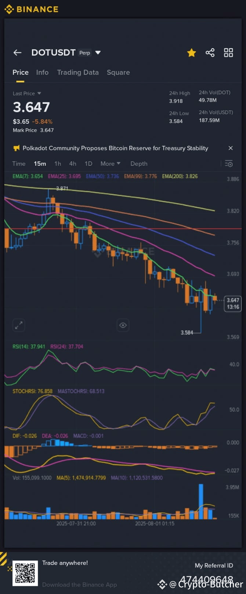This screenshot has width=246, height=594.
Task: Click the 24h Low value 3.584
Action: tap(176, 121)
